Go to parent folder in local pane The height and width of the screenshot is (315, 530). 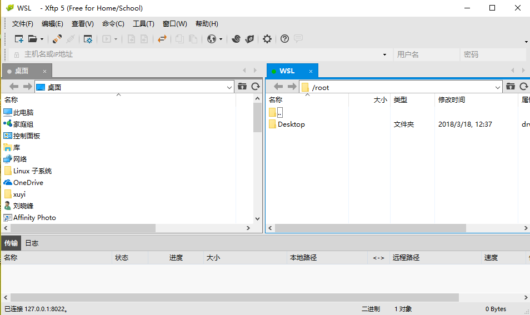pos(242,87)
